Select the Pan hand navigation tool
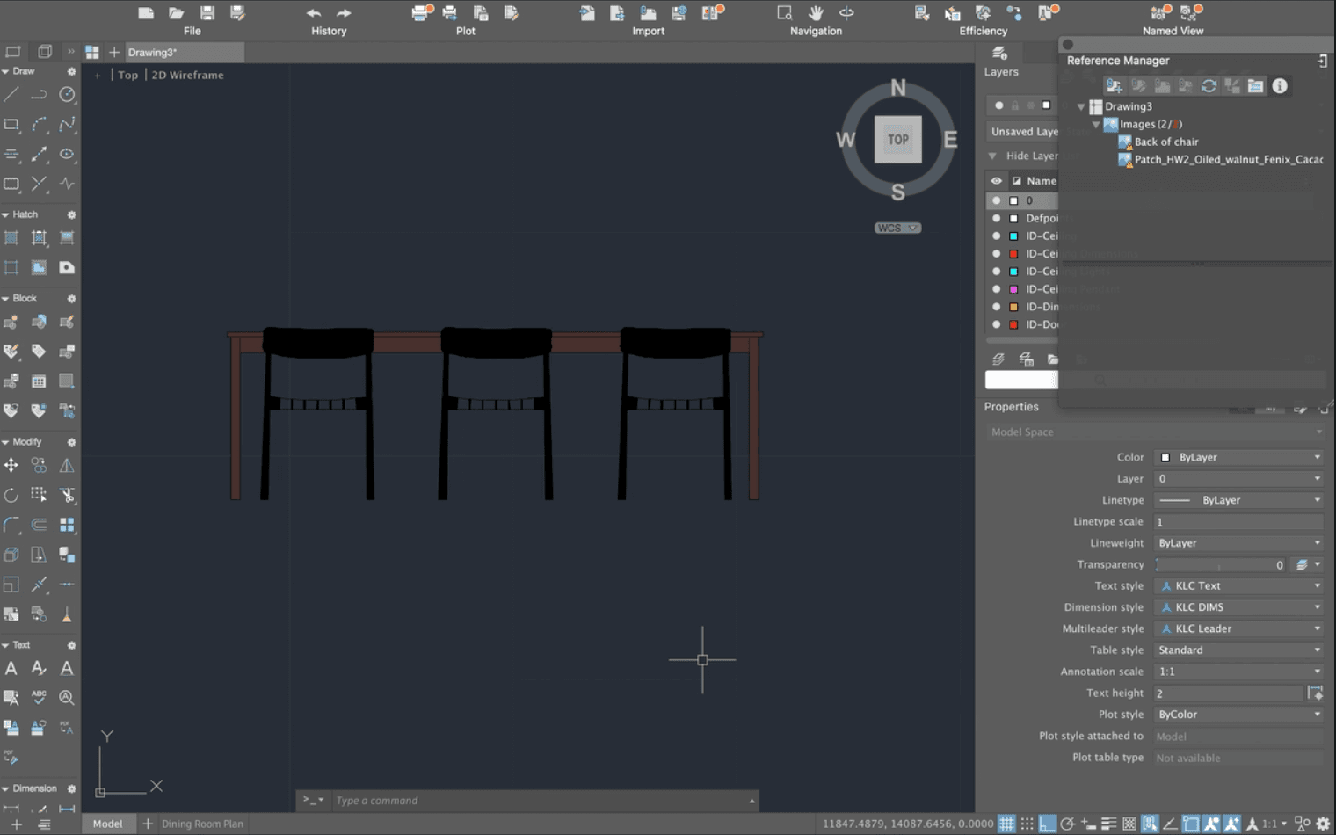1336x835 pixels. tap(816, 13)
